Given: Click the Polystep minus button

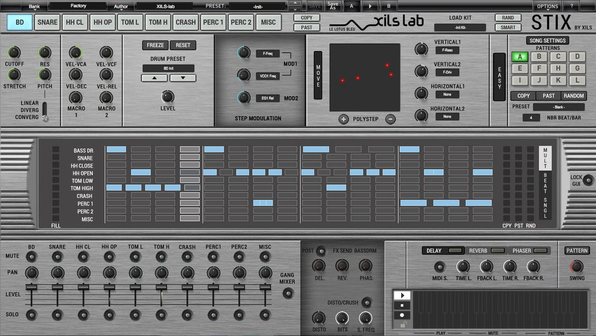Looking at the screenshot, I should coord(390,119).
